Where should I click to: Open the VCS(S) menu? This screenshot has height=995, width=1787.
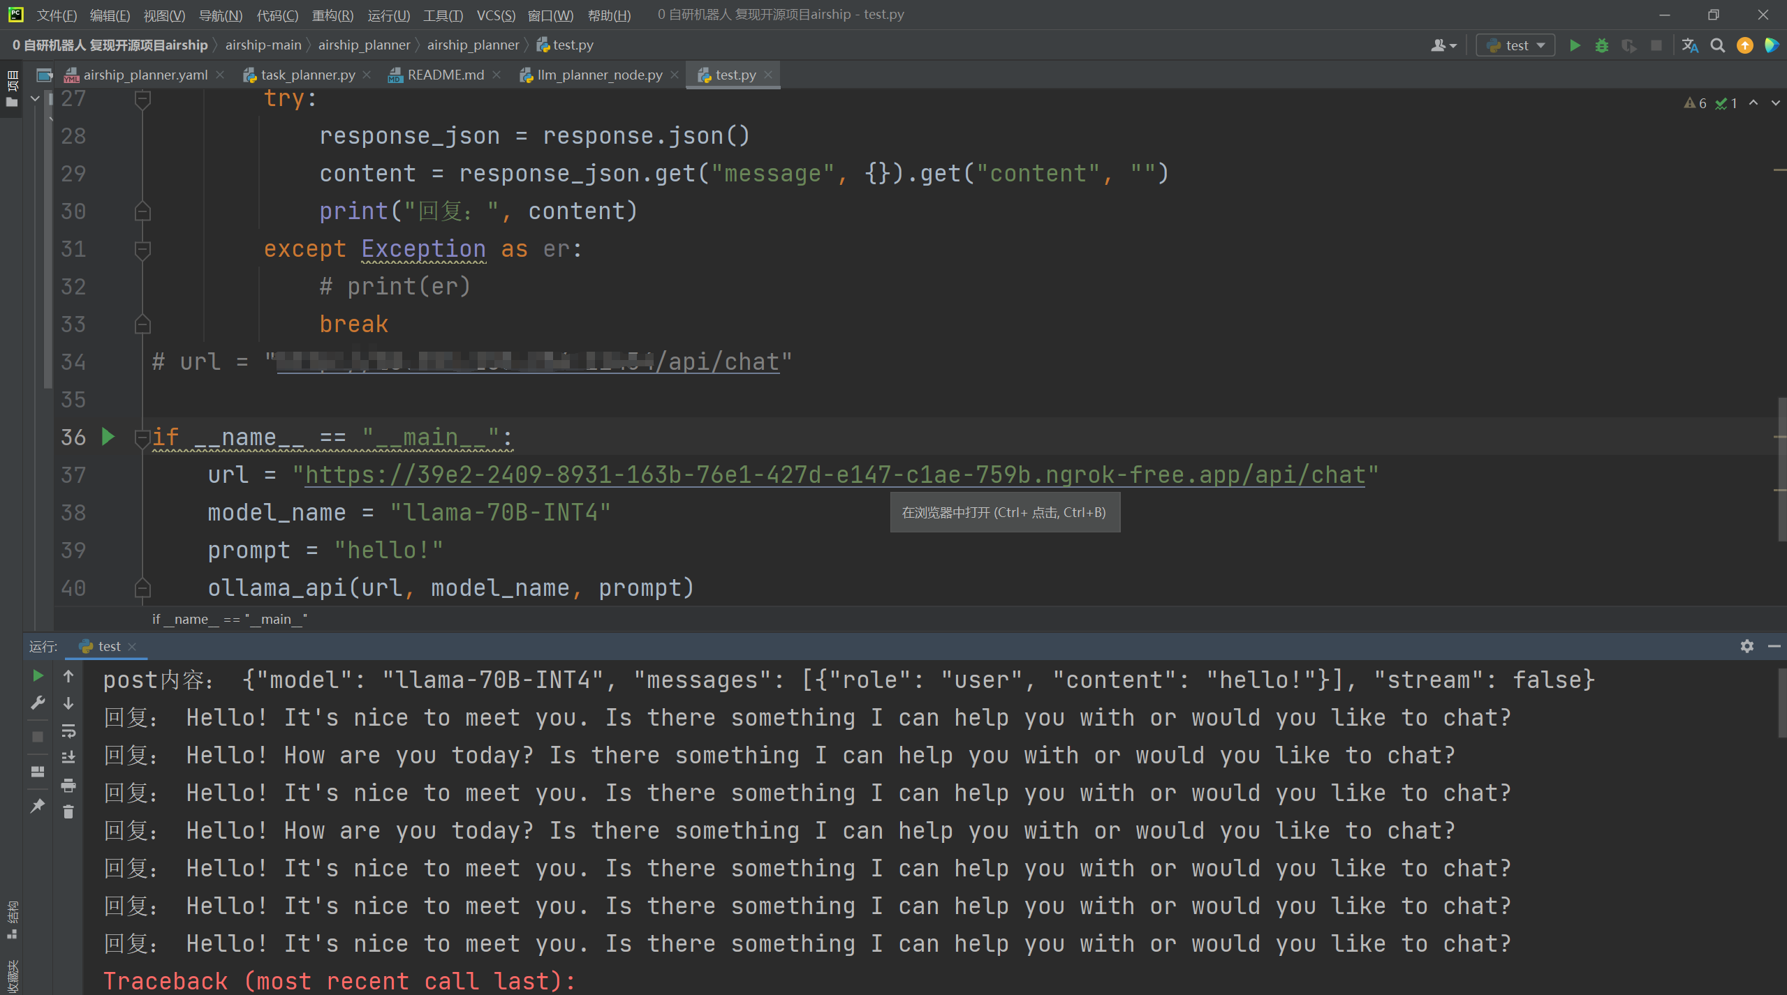click(x=496, y=15)
